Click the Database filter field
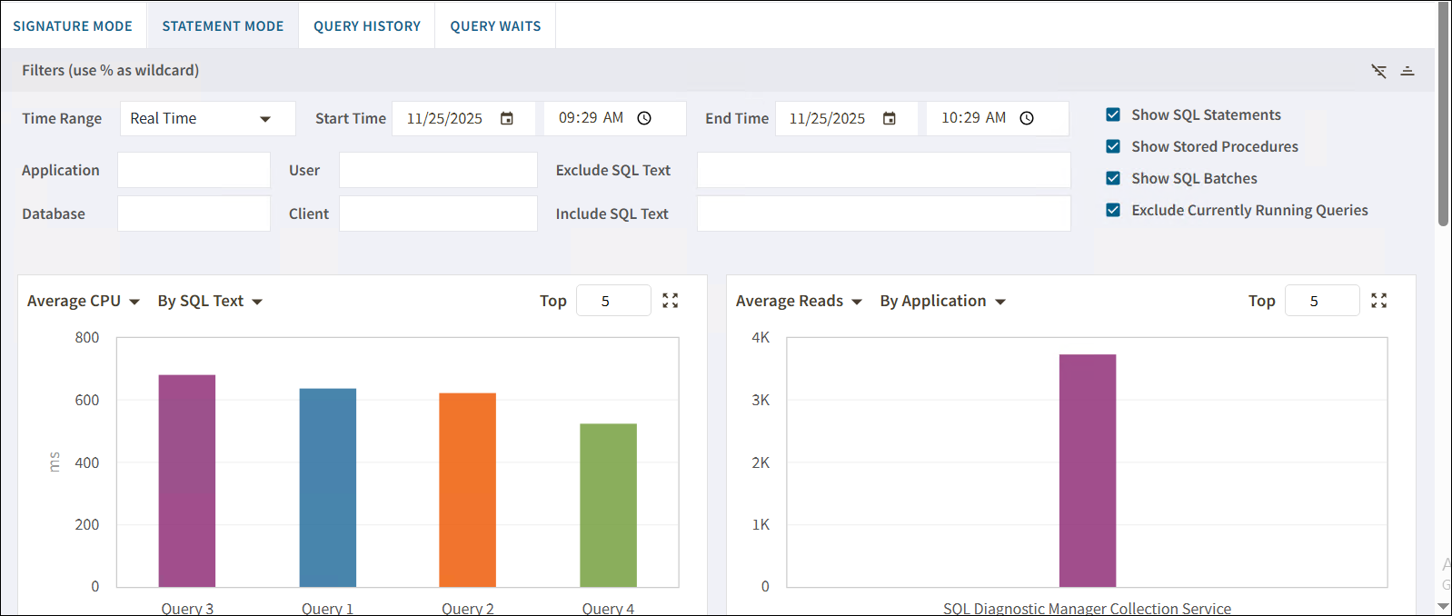 click(194, 214)
